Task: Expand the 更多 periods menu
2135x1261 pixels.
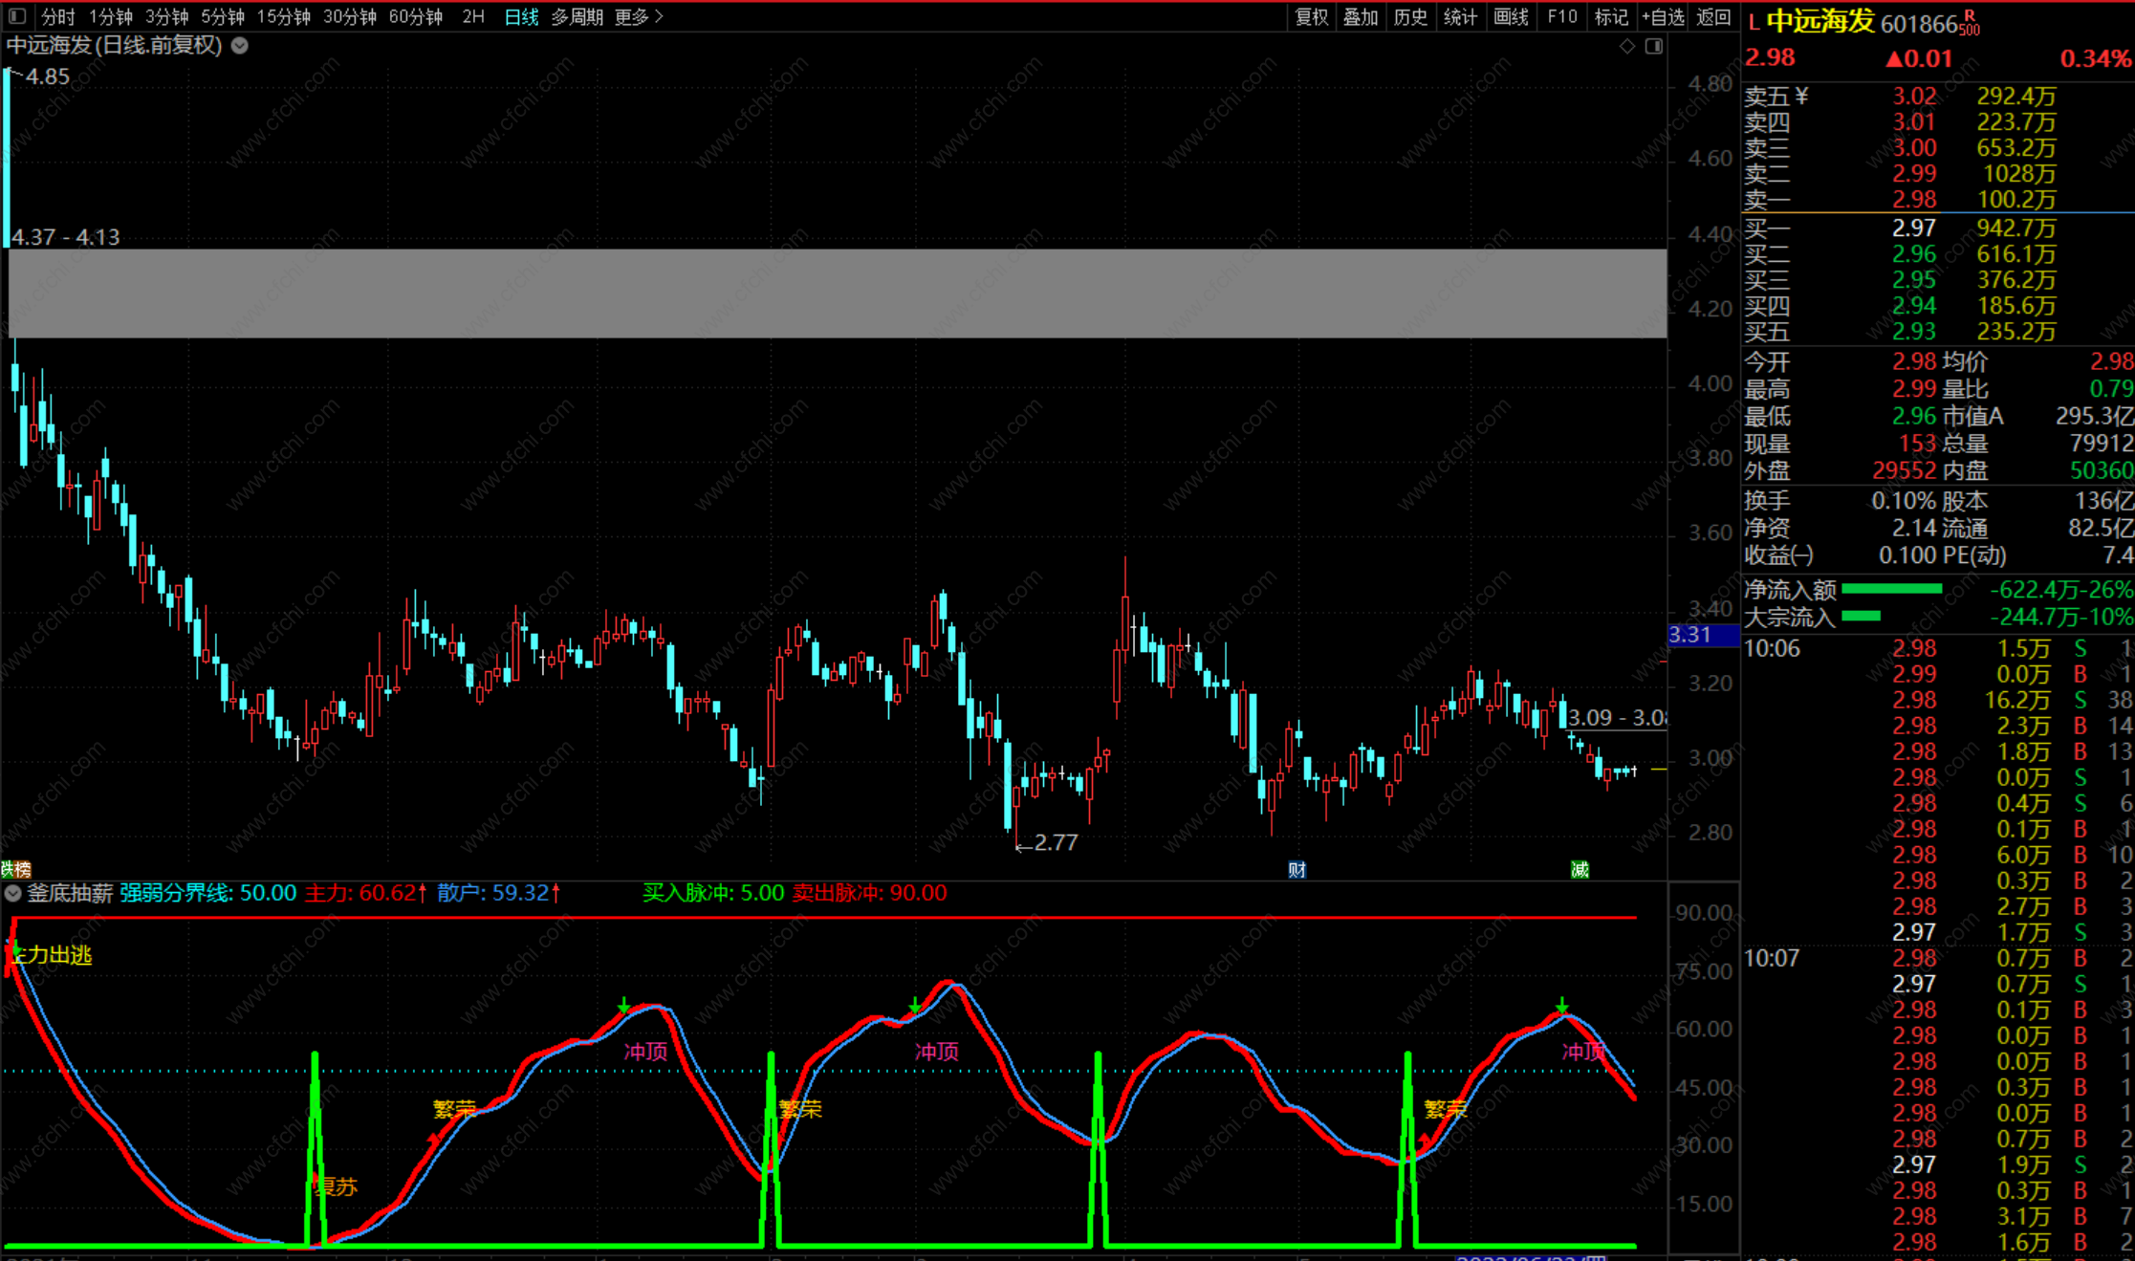Action: tap(638, 16)
